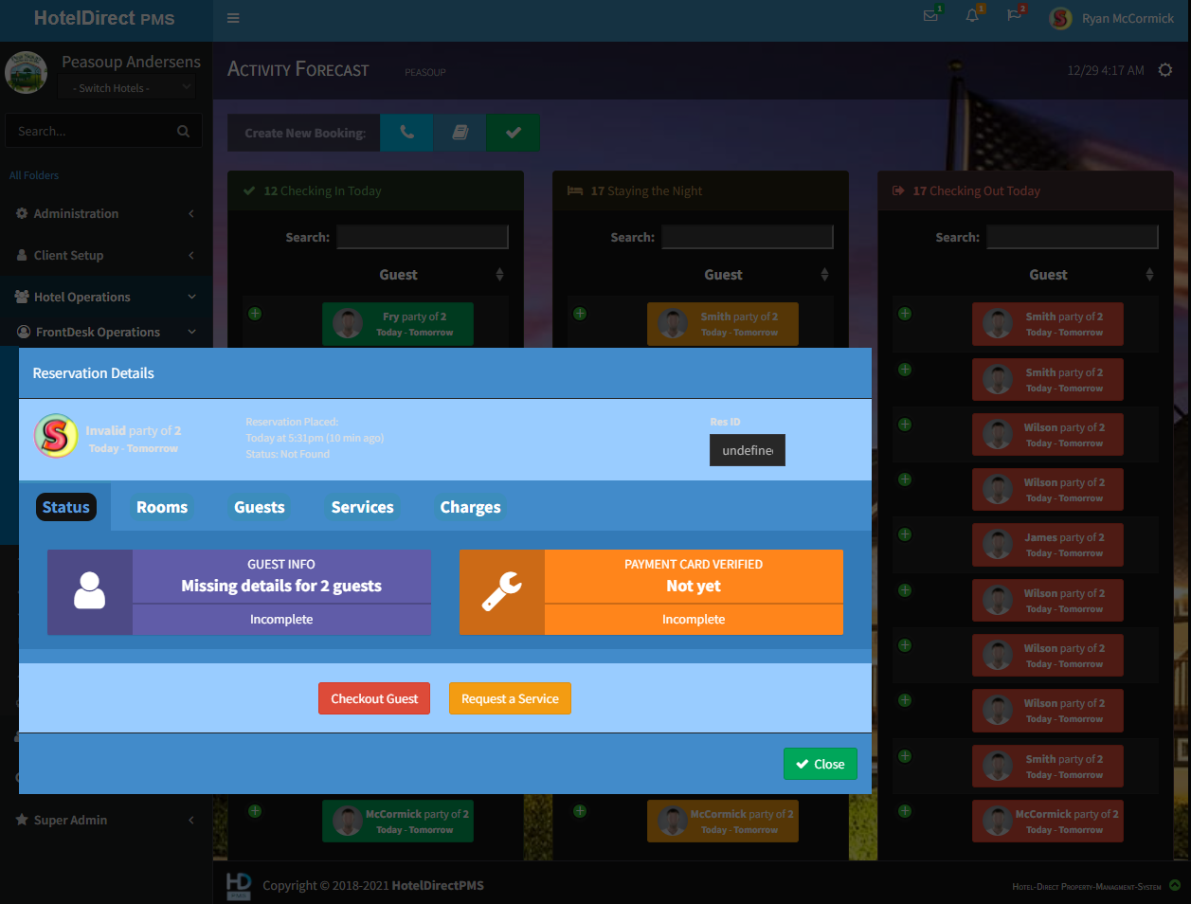The width and height of the screenshot is (1191, 904).
Task: Expand the Fry party row plus icon
Action: 255,314
